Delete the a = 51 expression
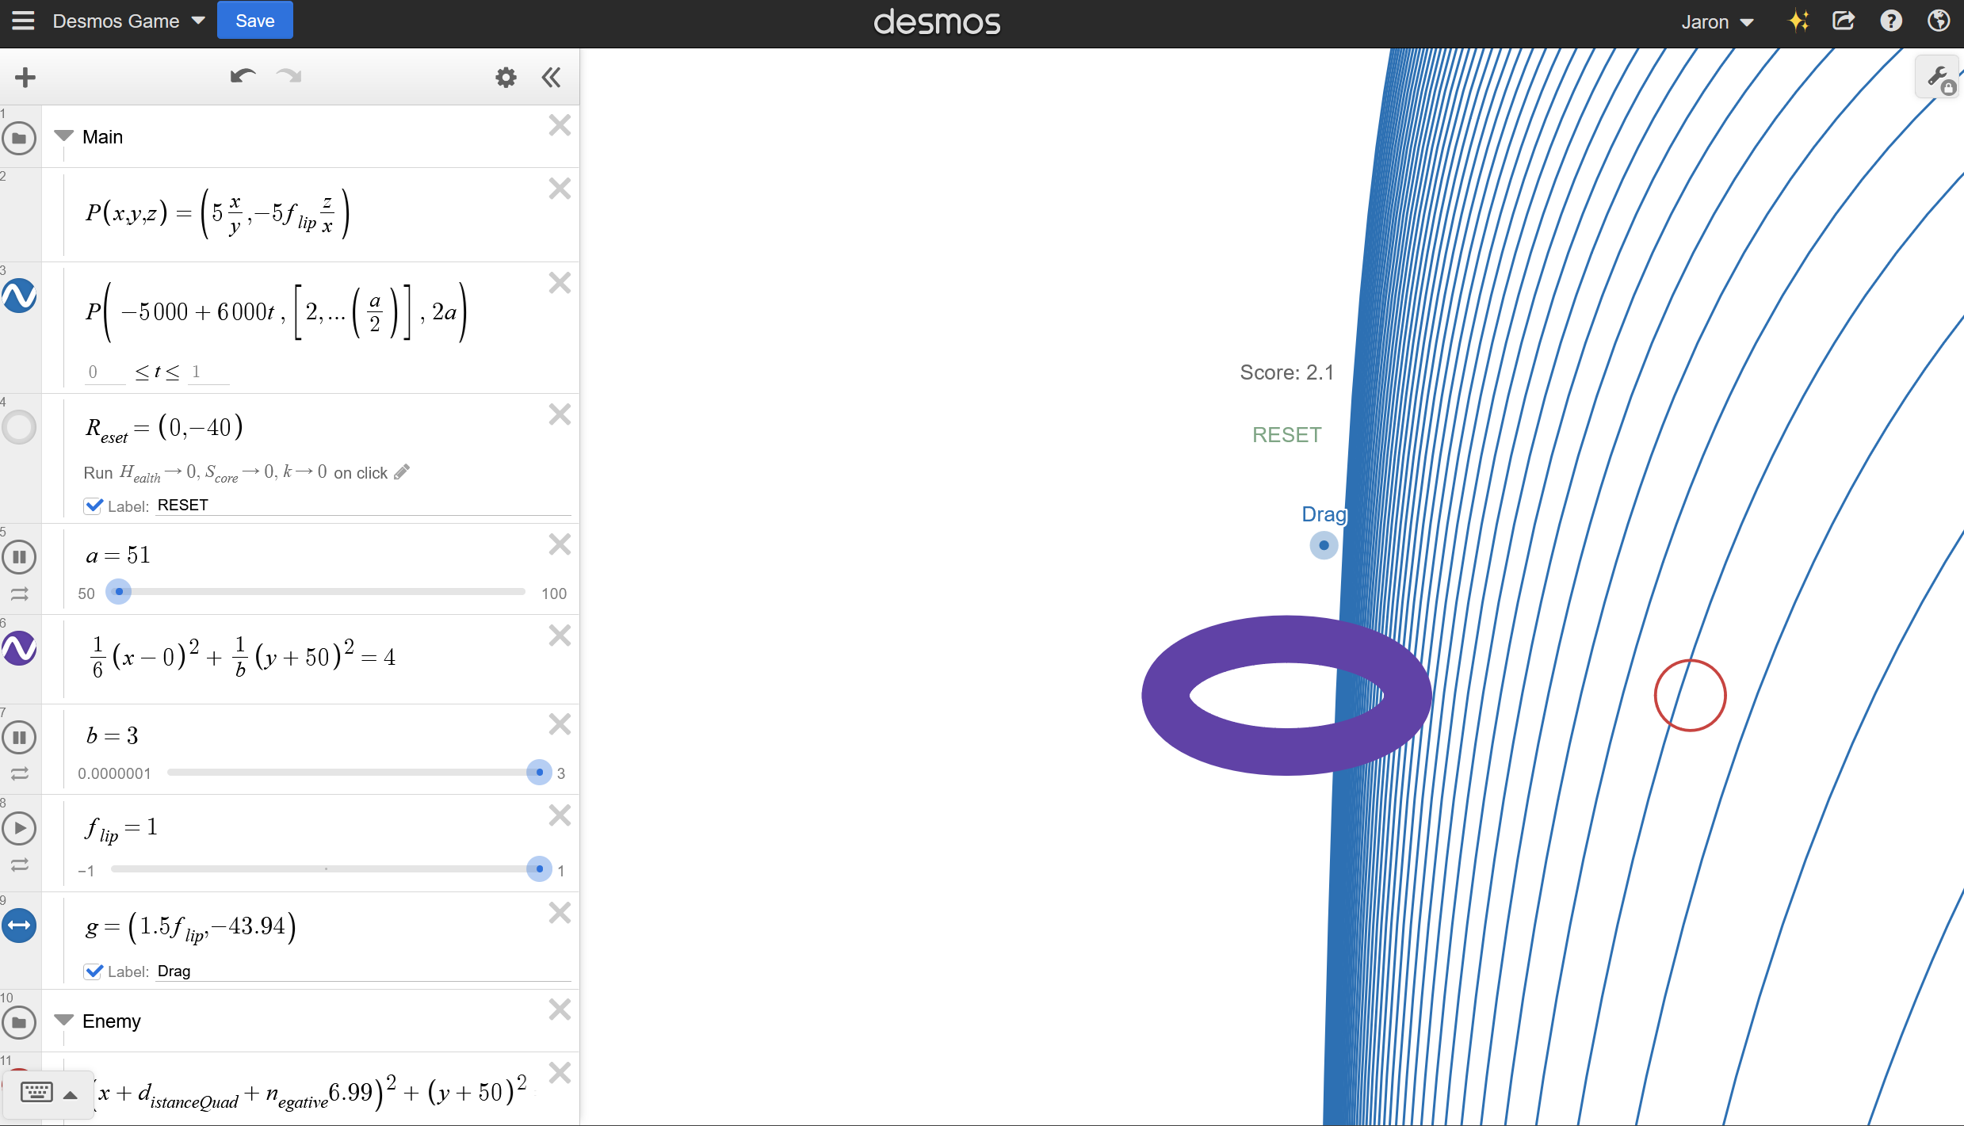 [560, 544]
